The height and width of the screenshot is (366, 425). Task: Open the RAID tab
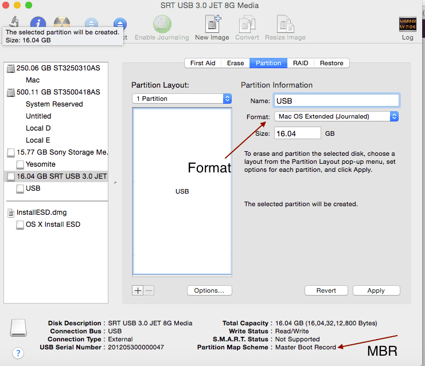point(301,63)
